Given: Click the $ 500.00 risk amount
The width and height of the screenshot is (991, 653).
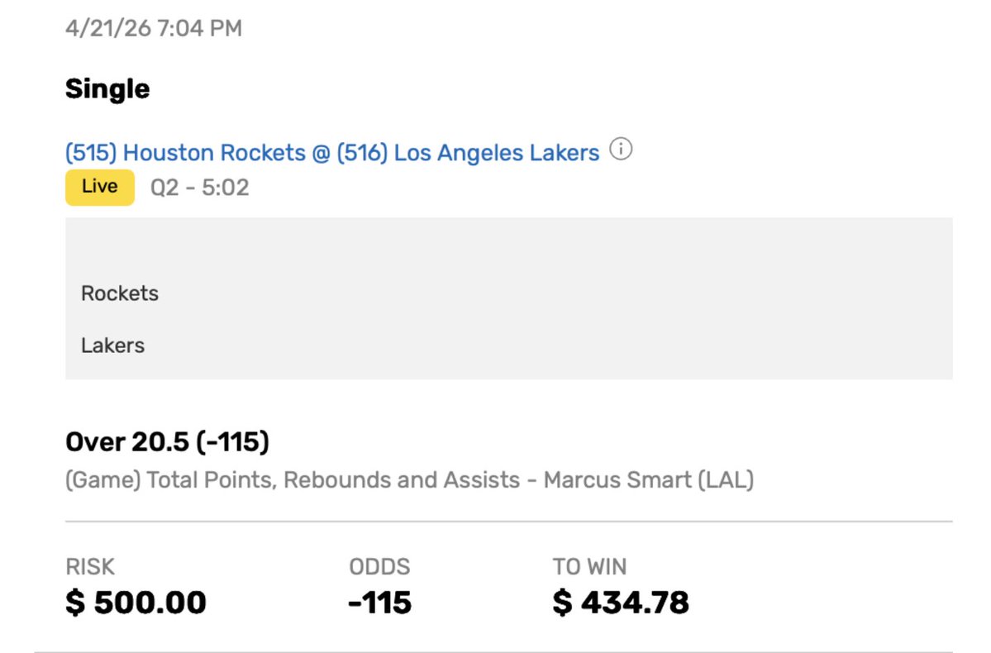Looking at the screenshot, I should tap(136, 603).
